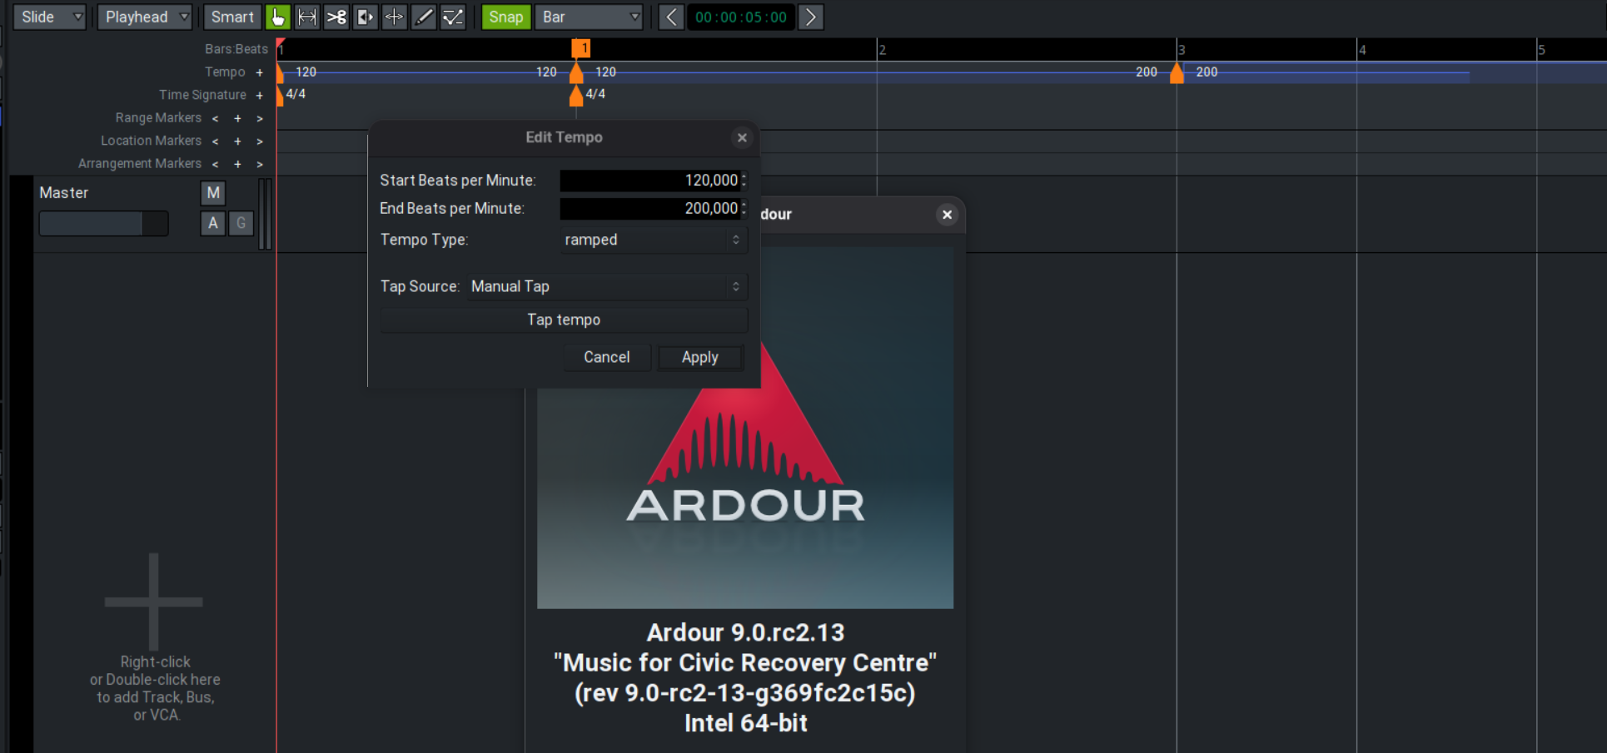The image size is (1607, 753).
Task: Click Apply in Edit Tempo dialog
Action: pyautogui.click(x=699, y=357)
